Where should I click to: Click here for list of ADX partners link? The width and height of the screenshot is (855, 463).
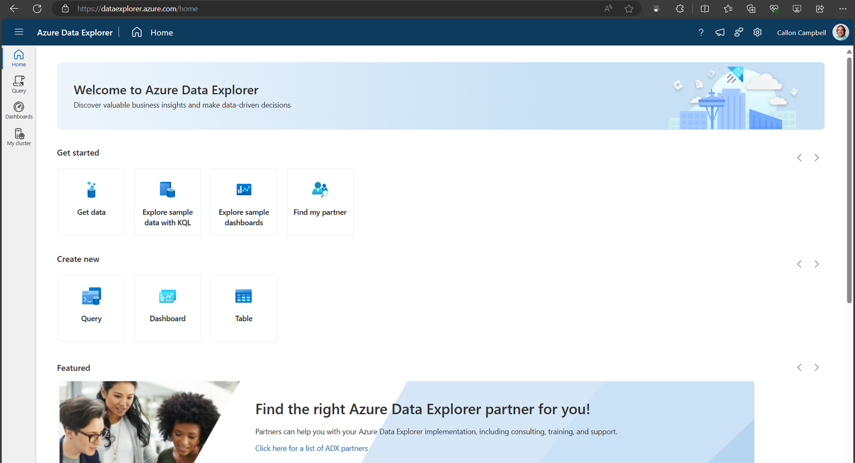coord(311,448)
